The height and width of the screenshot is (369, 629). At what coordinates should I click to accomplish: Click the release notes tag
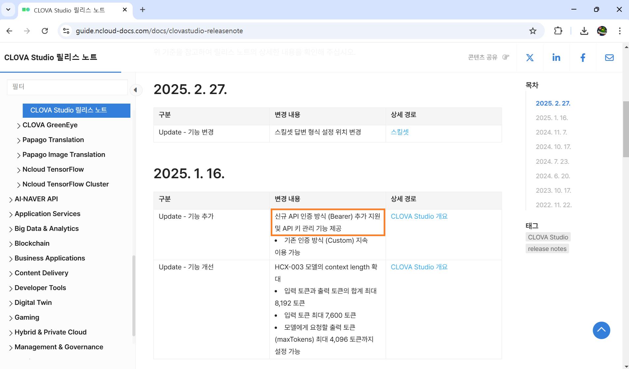click(547, 249)
